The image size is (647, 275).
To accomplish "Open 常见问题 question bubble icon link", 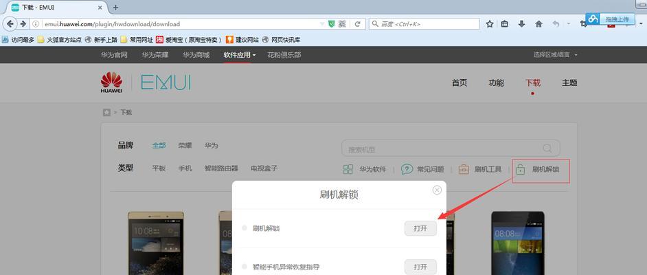I will click(x=407, y=169).
